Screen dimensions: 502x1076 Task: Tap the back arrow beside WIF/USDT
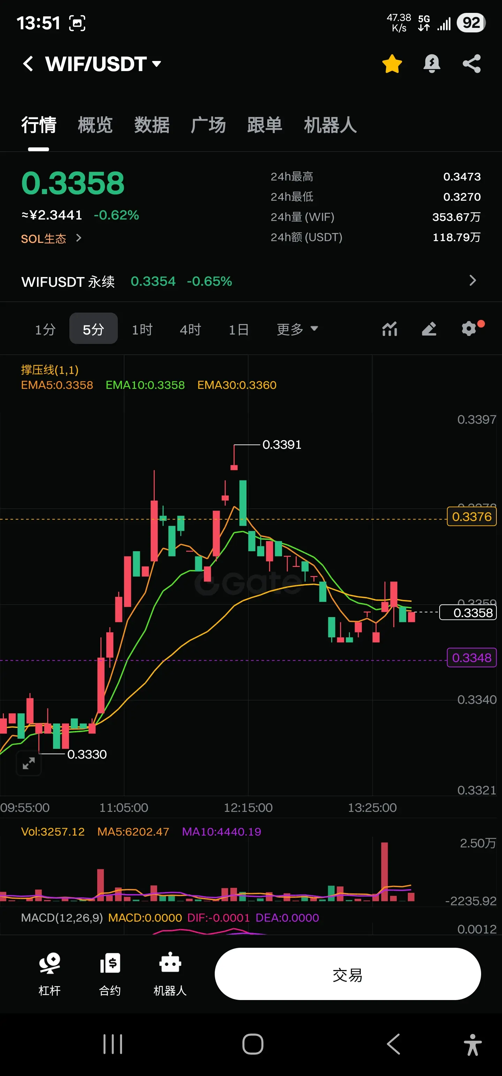click(28, 64)
